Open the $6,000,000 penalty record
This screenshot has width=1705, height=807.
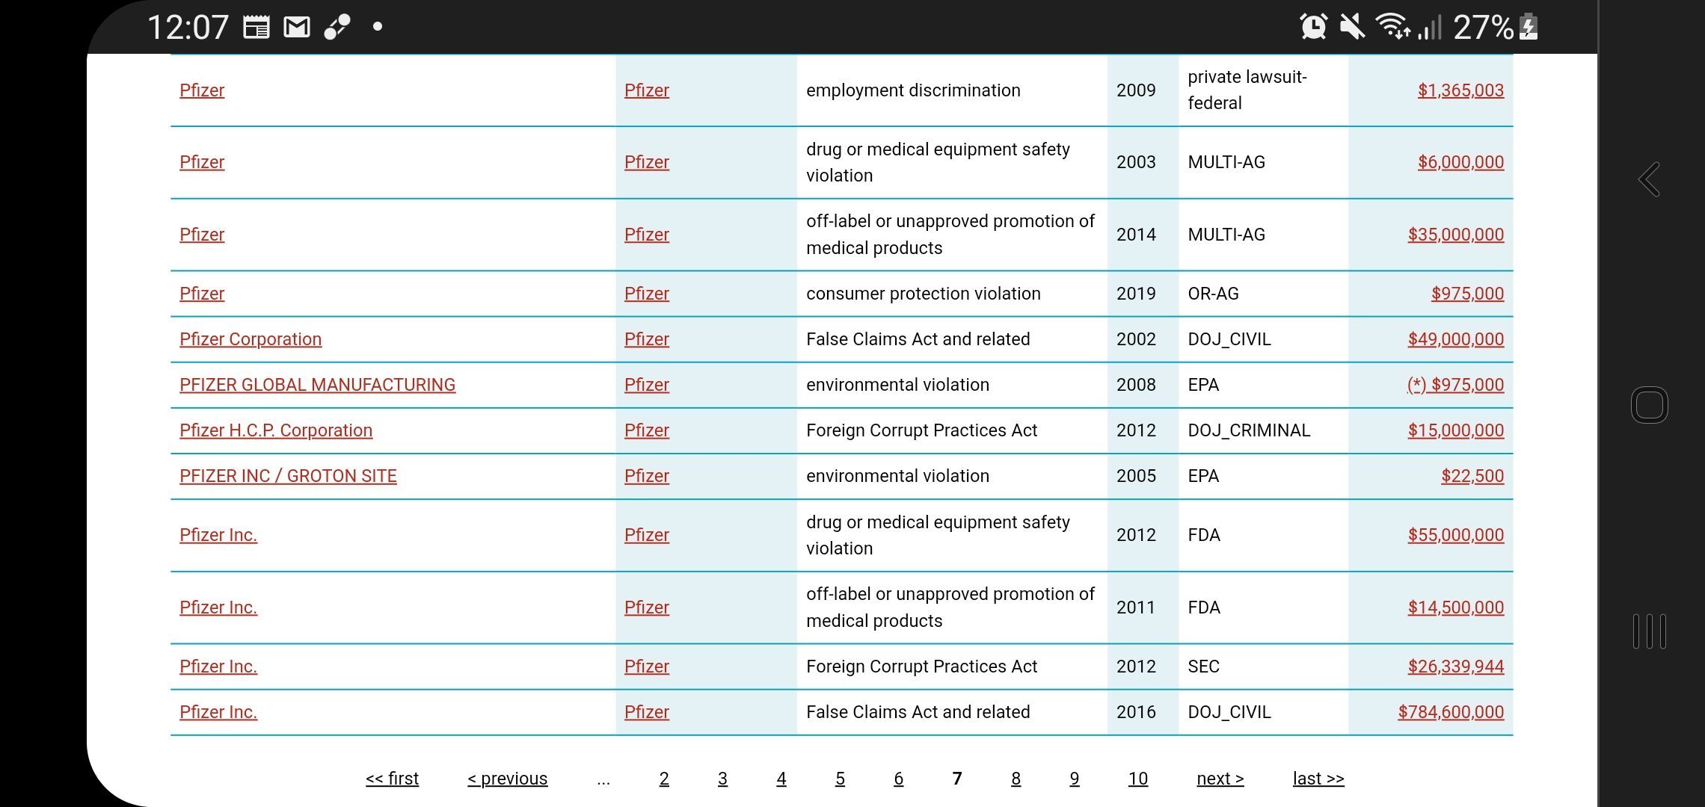pyautogui.click(x=1460, y=162)
